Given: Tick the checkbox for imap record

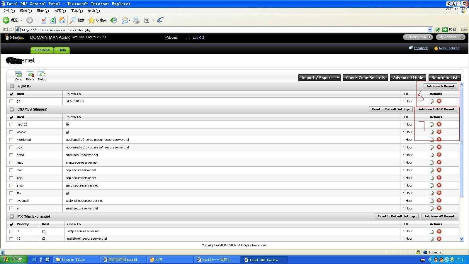Looking at the screenshot, I should pyautogui.click(x=11, y=163).
